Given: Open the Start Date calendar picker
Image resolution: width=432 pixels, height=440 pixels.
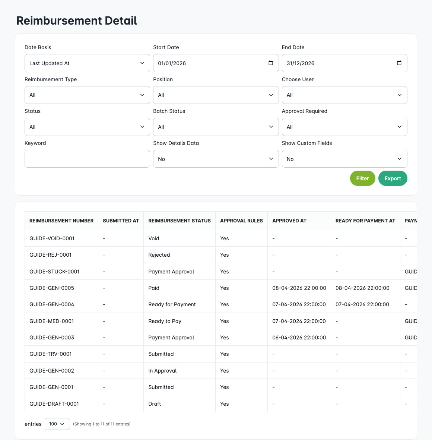Looking at the screenshot, I should 270,63.
